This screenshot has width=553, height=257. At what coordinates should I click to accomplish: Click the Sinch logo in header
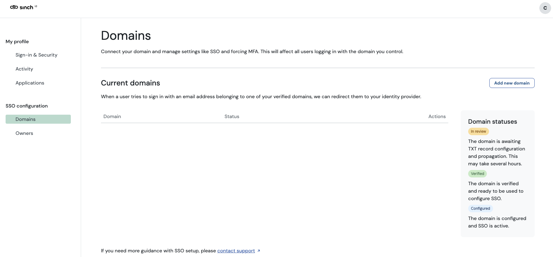pos(22,7)
